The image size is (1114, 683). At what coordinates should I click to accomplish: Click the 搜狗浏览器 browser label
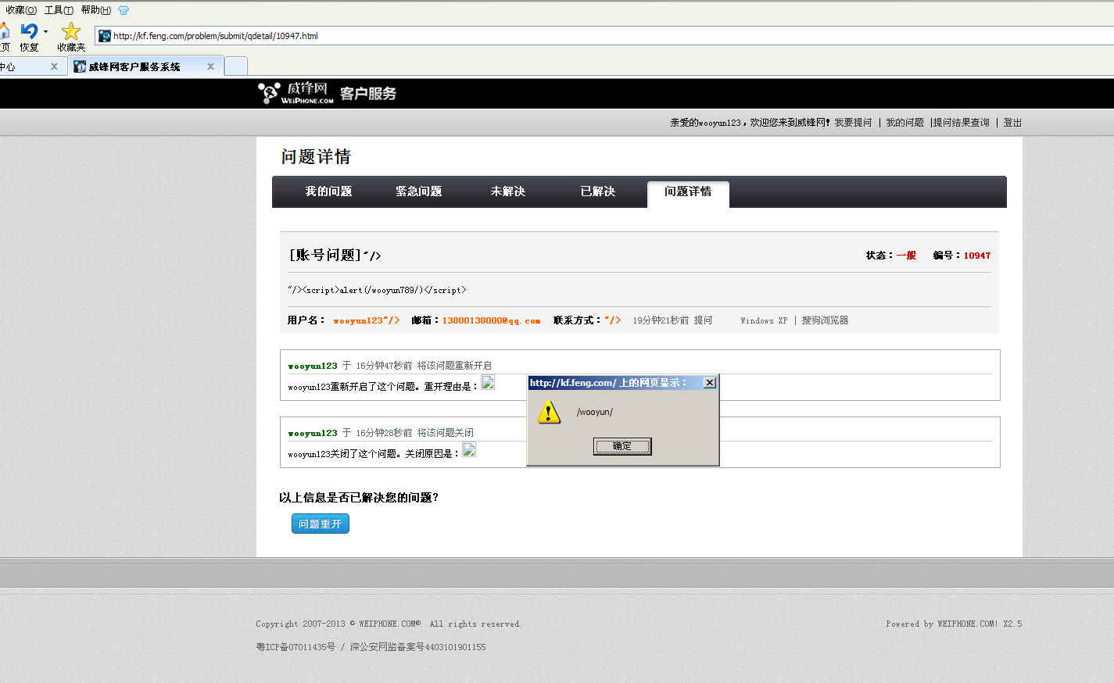[825, 320]
